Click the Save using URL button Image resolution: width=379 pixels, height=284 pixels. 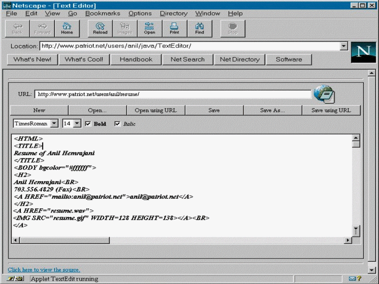coord(331,110)
